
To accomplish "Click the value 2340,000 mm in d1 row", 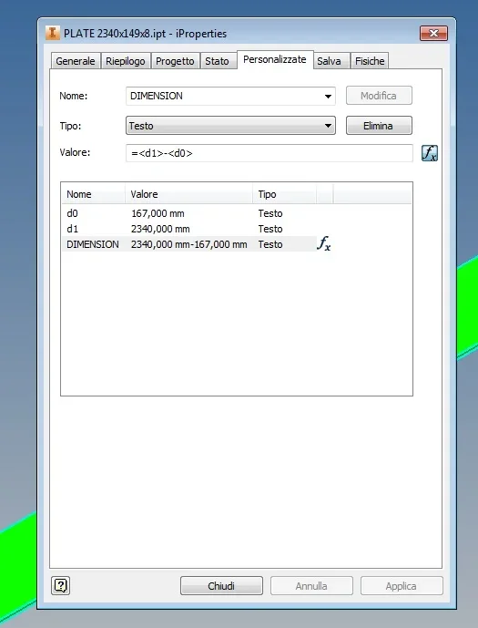I will click(160, 229).
